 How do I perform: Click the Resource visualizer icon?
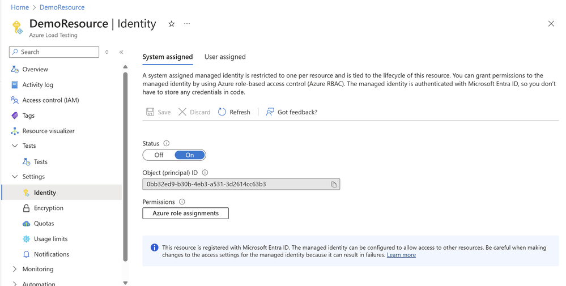coord(15,131)
